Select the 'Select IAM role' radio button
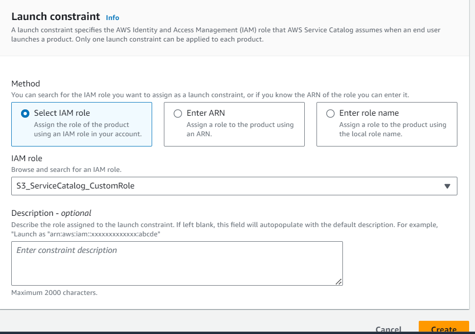Viewport: 475px width, 334px height. [x=25, y=113]
